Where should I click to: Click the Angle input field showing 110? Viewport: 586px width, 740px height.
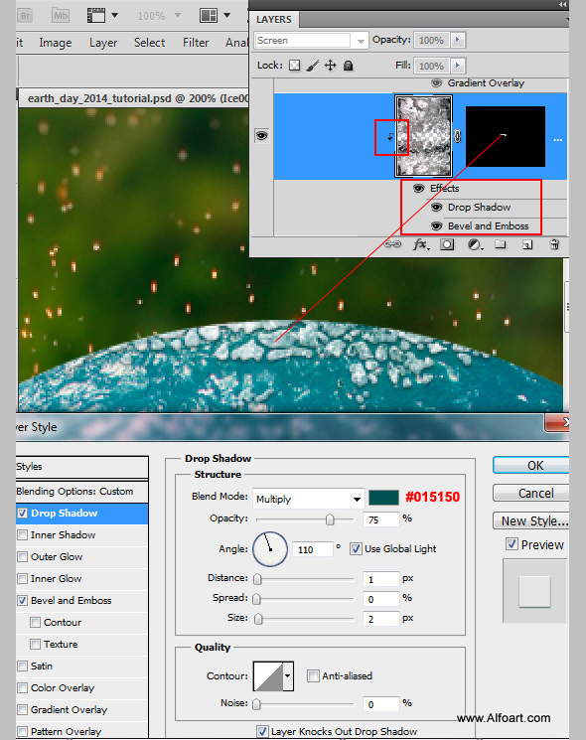pos(312,549)
